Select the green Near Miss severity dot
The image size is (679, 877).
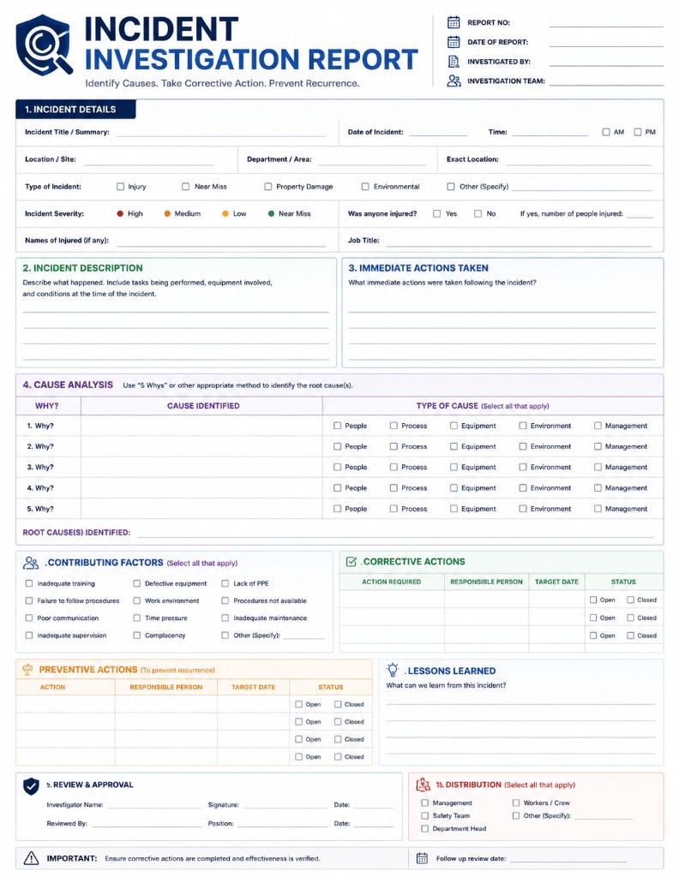272,213
